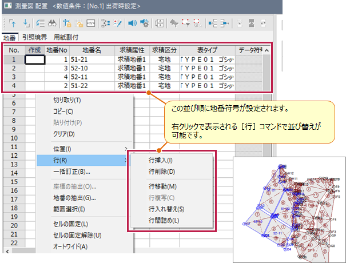The width and height of the screenshot is (346, 263).
Task: Click the move-down arrow toolbar icon
Action: click(x=26, y=23)
